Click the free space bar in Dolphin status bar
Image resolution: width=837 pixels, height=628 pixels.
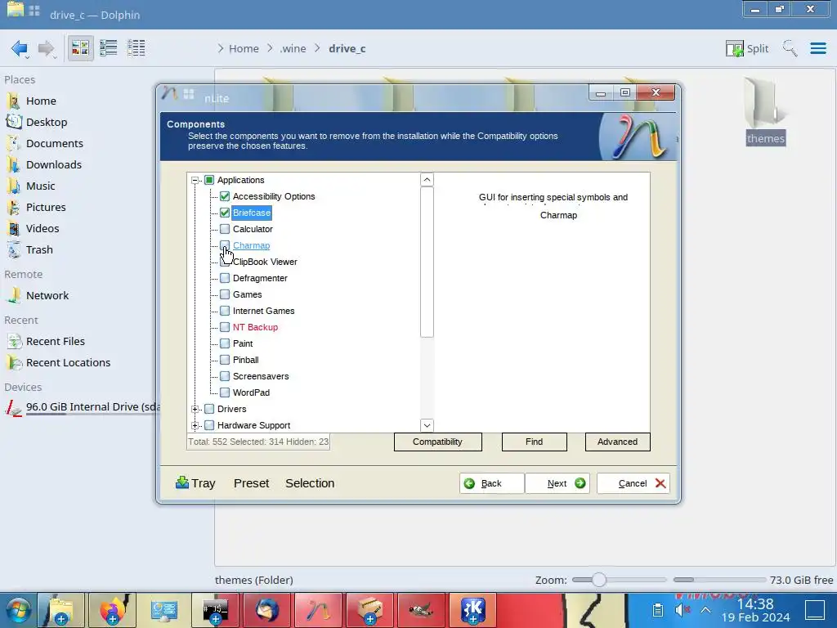(x=719, y=580)
